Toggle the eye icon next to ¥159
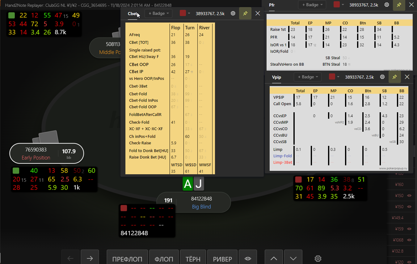The height and width of the screenshot is (264, 417). (410, 229)
